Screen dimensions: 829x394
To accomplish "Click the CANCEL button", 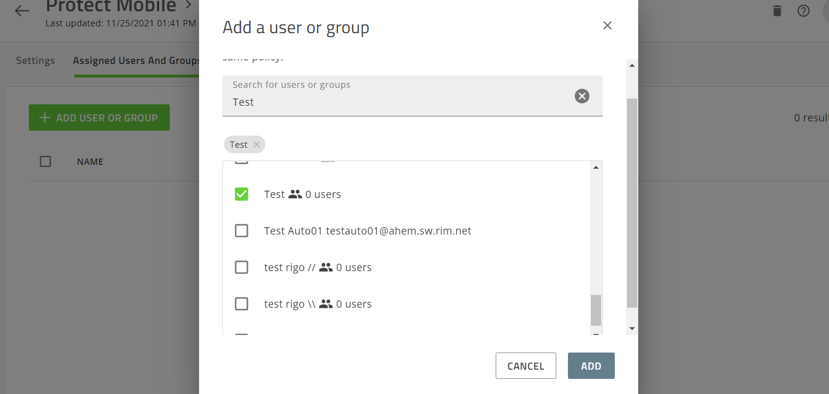I will [x=526, y=366].
